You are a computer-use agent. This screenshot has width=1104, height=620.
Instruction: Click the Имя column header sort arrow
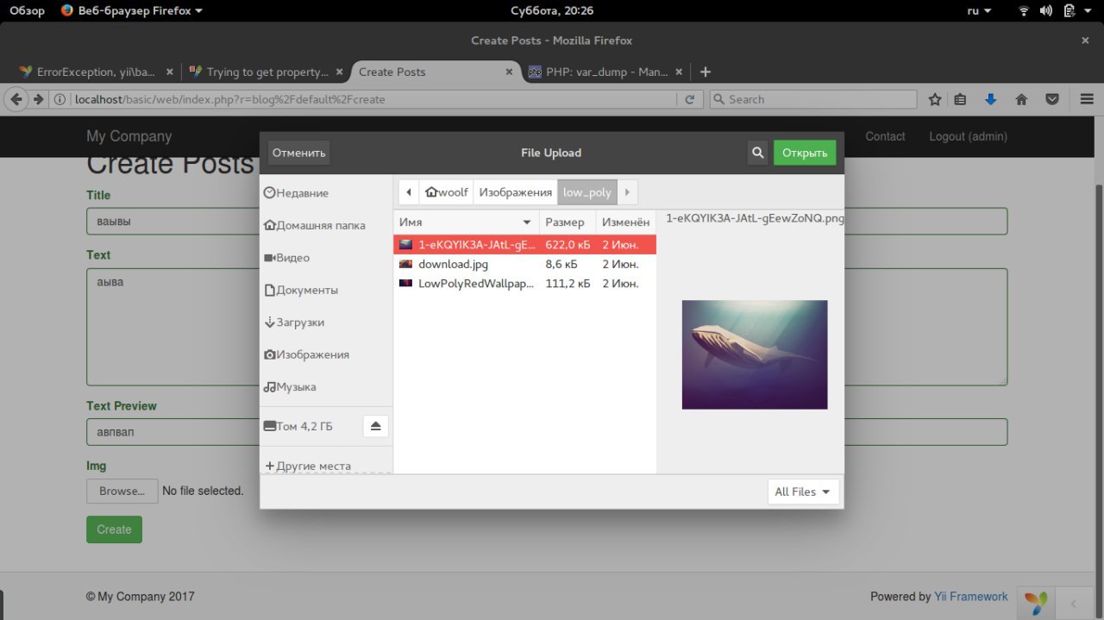click(527, 222)
